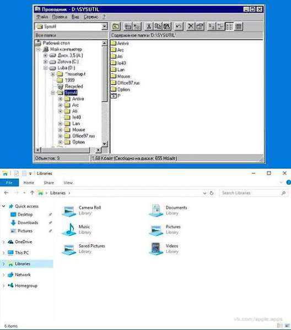
Task: Click the Cut scissors toolbar icon
Action: [149, 26]
